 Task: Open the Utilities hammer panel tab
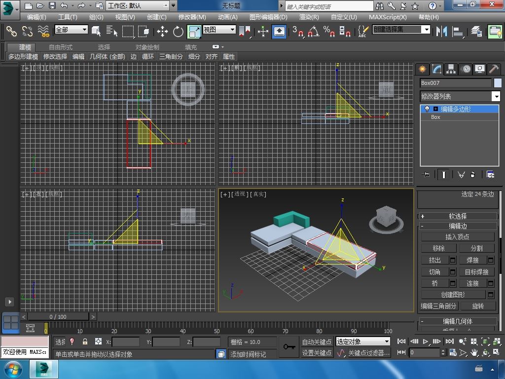(494, 69)
